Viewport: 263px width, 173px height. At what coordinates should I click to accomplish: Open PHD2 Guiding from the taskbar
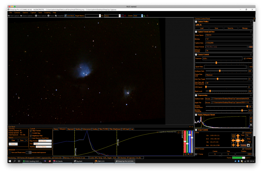click(32, 161)
